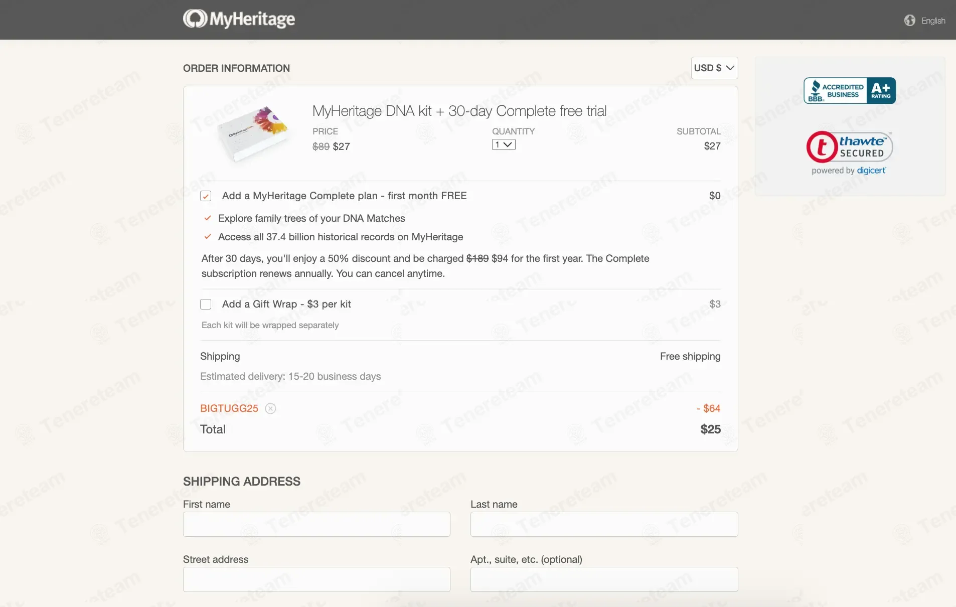Click the BIGTUGG25 coupon code text
Viewport: 956px width, 607px height.
coord(229,408)
